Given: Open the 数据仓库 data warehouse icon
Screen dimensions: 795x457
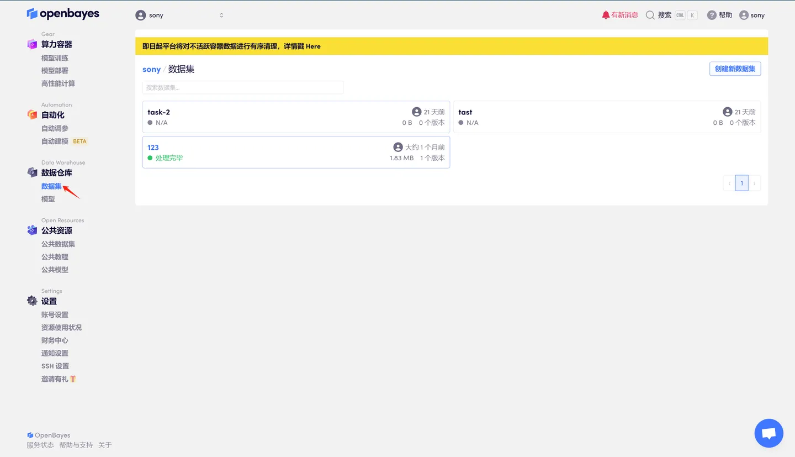Looking at the screenshot, I should tap(33, 172).
